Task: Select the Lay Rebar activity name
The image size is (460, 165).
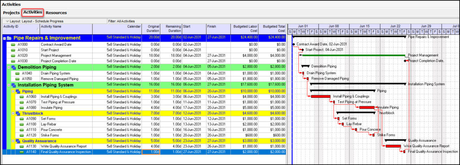Action: click(49, 124)
